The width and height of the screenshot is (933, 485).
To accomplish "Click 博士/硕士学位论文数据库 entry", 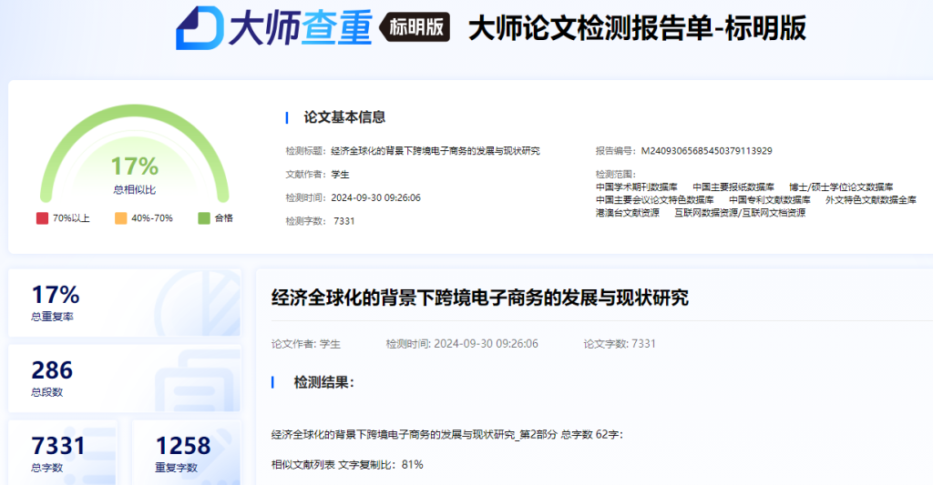I will [841, 187].
